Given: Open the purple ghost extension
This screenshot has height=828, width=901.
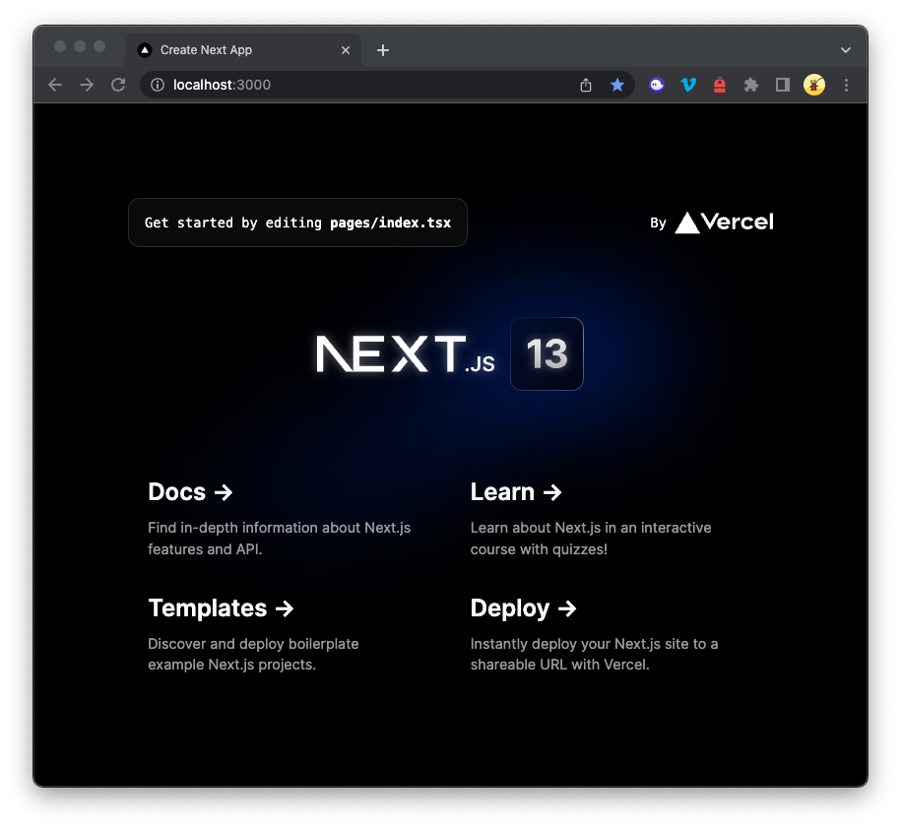Looking at the screenshot, I should coord(657,86).
